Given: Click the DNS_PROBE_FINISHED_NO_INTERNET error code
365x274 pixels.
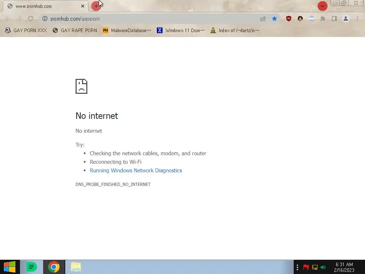Looking at the screenshot, I should tap(113, 184).
